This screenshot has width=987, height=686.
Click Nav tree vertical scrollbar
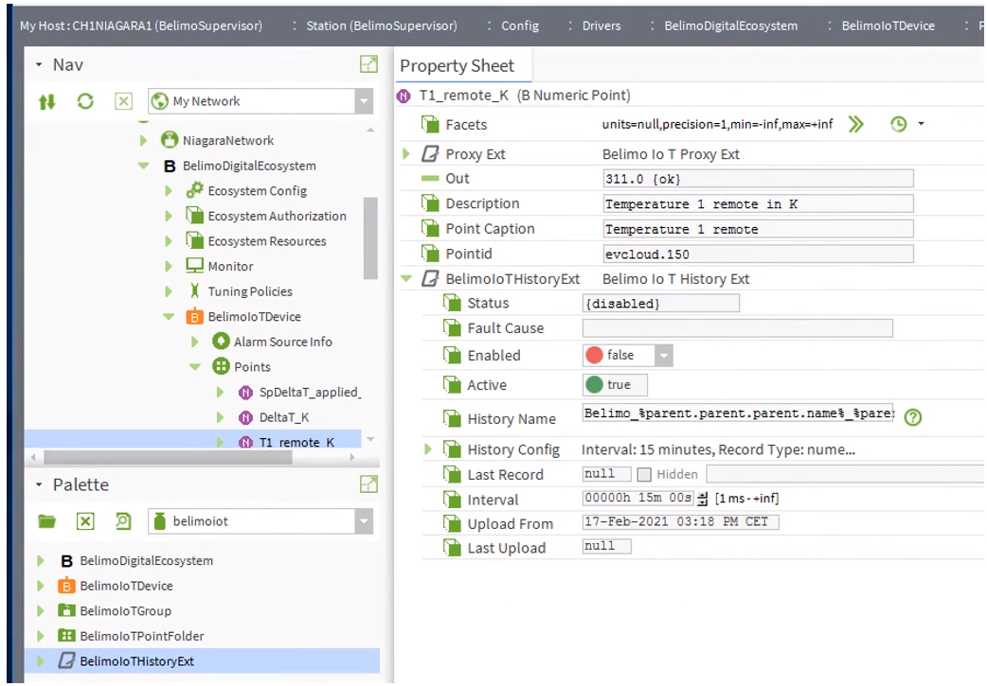click(370, 237)
